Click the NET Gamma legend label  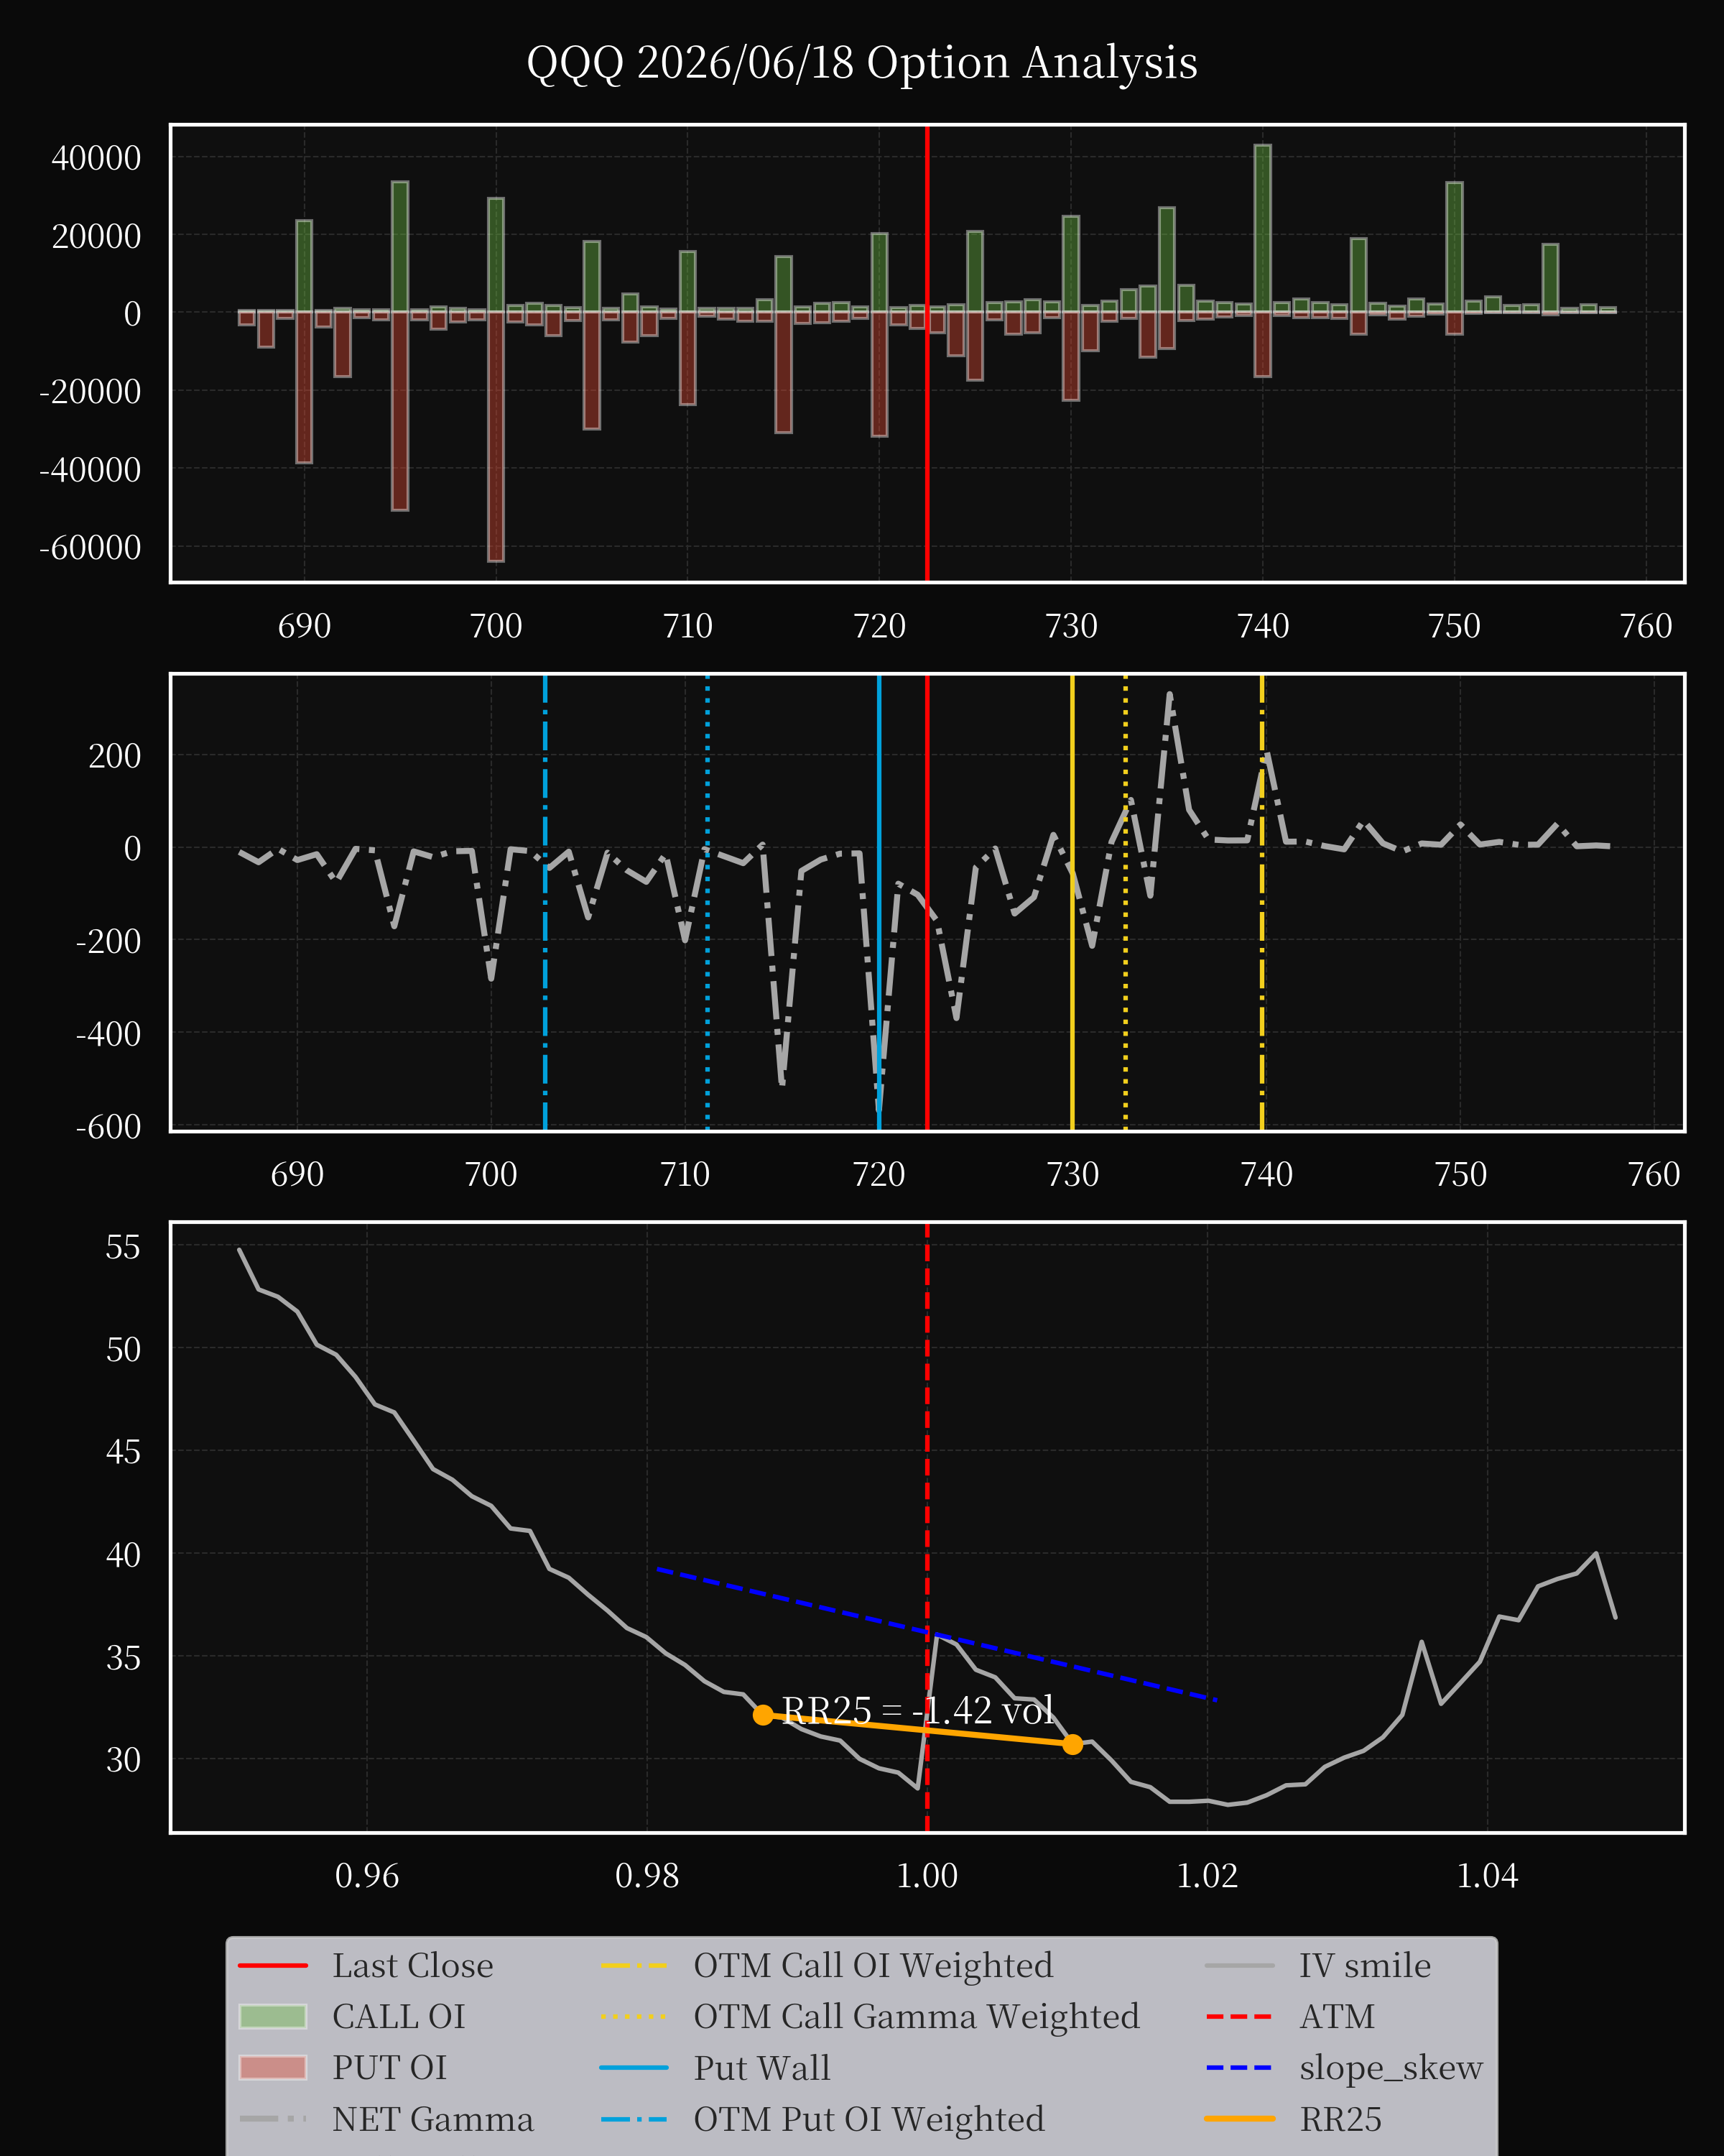[x=432, y=2118]
